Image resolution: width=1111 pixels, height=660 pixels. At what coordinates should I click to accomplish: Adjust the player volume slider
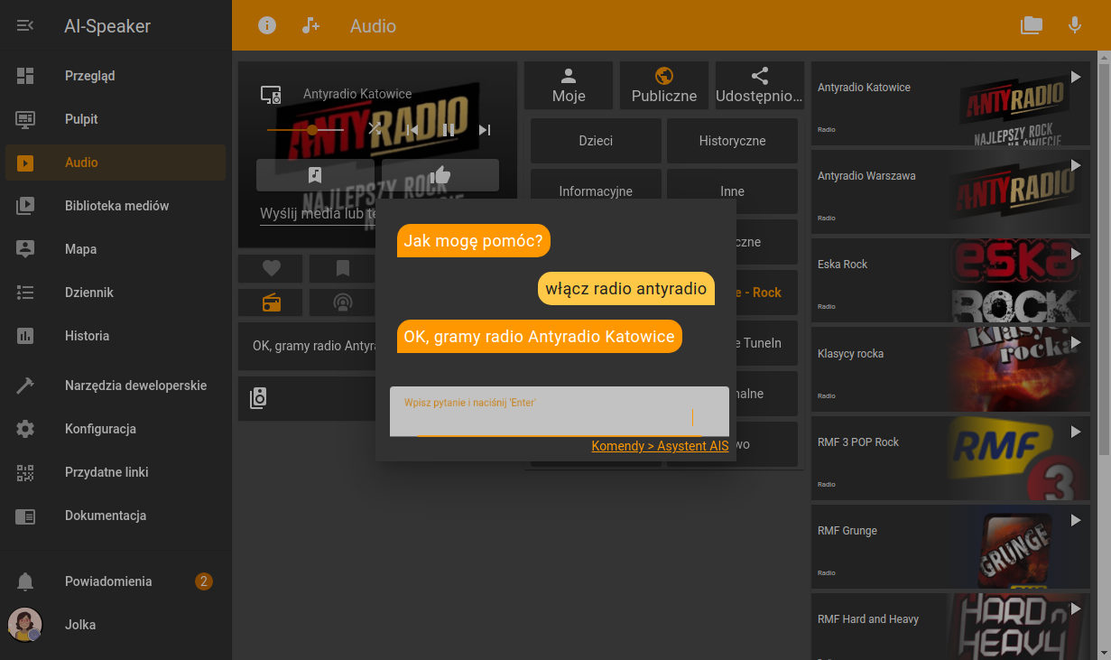coord(305,130)
